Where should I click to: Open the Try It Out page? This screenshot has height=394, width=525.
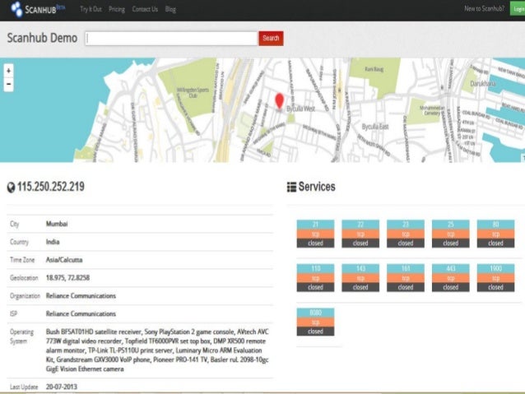[x=91, y=9]
